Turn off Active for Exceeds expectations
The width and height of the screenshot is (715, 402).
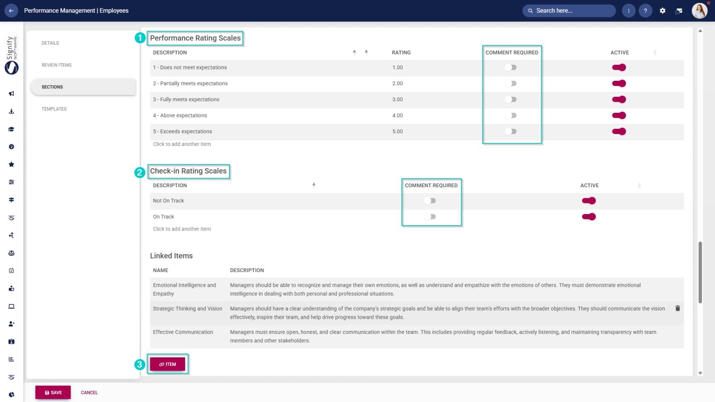[x=619, y=131]
